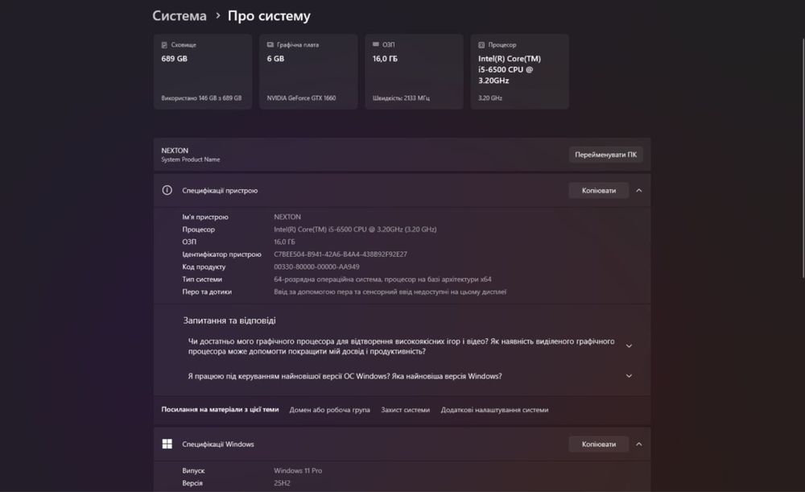
Task: Click the Windows 11 Pro value
Action: (x=298, y=470)
